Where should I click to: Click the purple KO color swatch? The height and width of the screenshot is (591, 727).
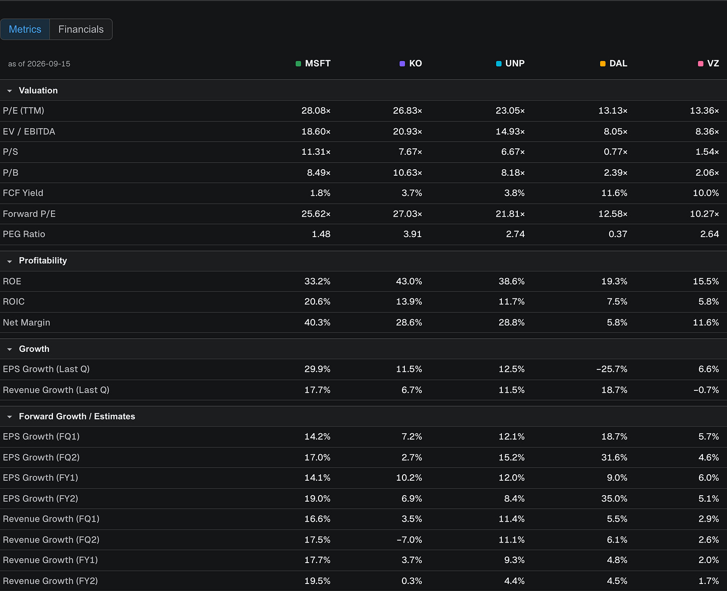click(402, 64)
